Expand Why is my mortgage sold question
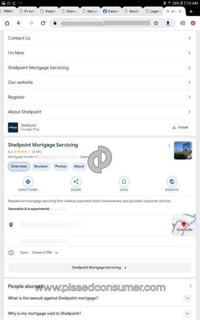The width and height of the screenshot is (200, 320). [187, 313]
